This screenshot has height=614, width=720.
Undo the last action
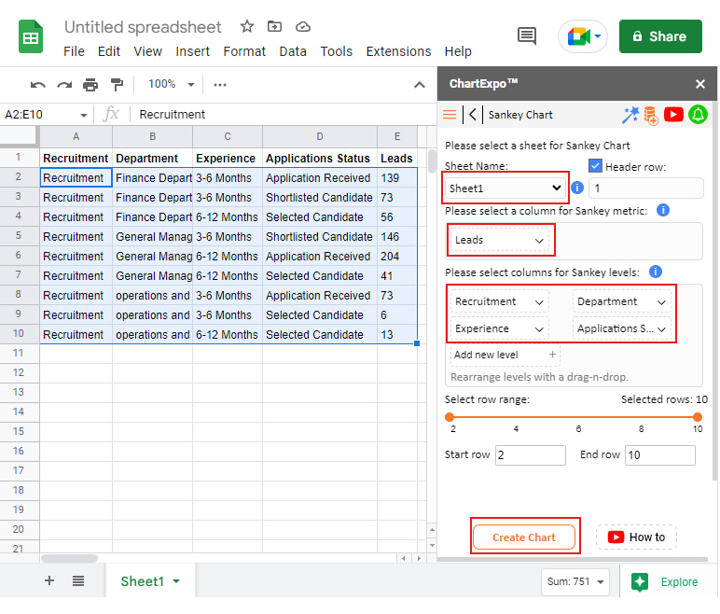click(x=37, y=85)
